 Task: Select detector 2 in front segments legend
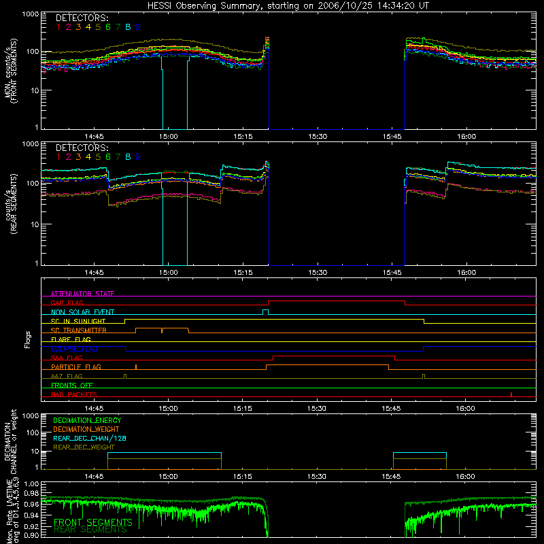click(69, 27)
